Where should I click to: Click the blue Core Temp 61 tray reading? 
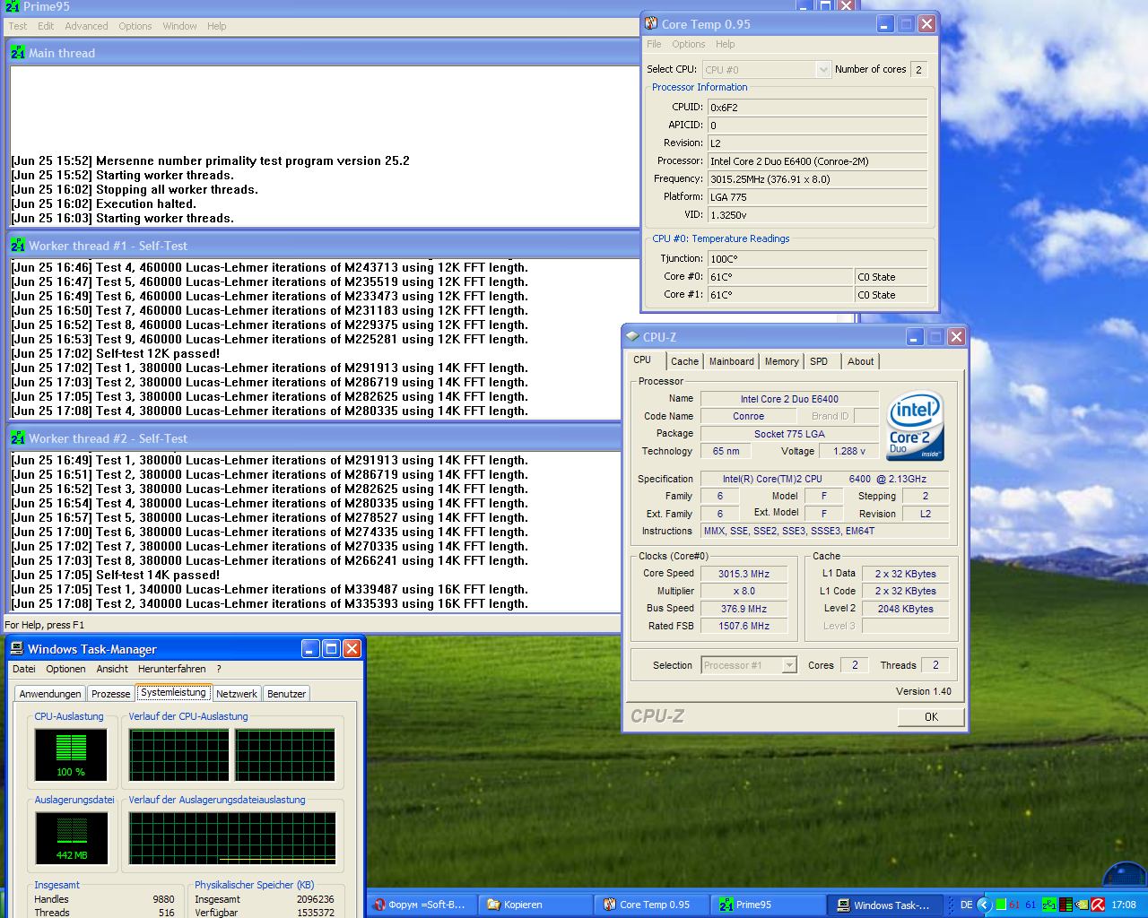[x=1031, y=905]
